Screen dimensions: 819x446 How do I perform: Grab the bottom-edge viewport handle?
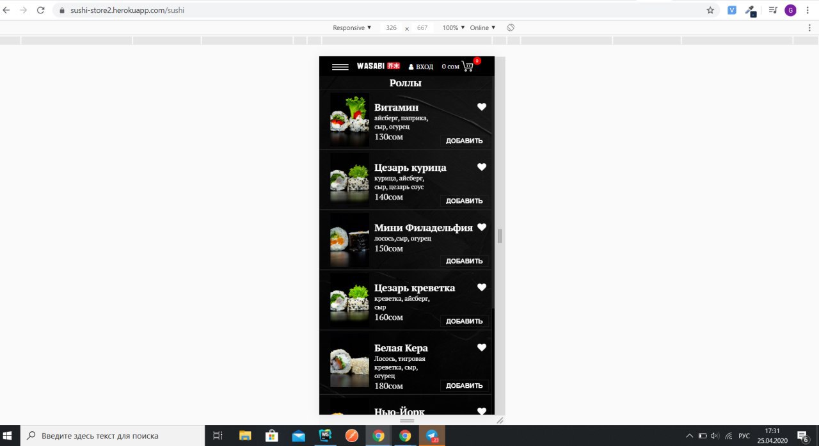407,420
